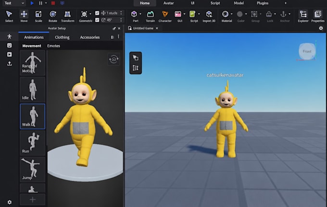
Task: Select the Animations tab in Avatar Setup
Action: (x=34, y=37)
